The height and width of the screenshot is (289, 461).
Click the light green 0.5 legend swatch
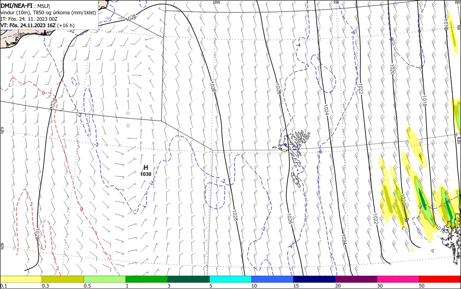pos(105,279)
